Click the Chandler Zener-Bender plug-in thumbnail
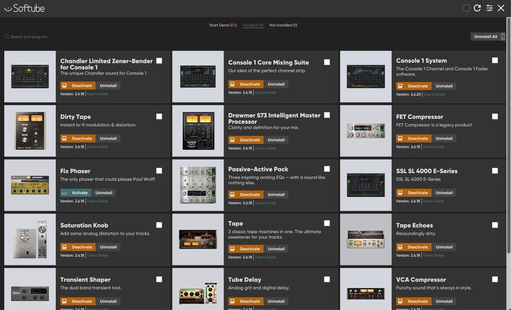This screenshot has height=310, width=511. [30, 77]
